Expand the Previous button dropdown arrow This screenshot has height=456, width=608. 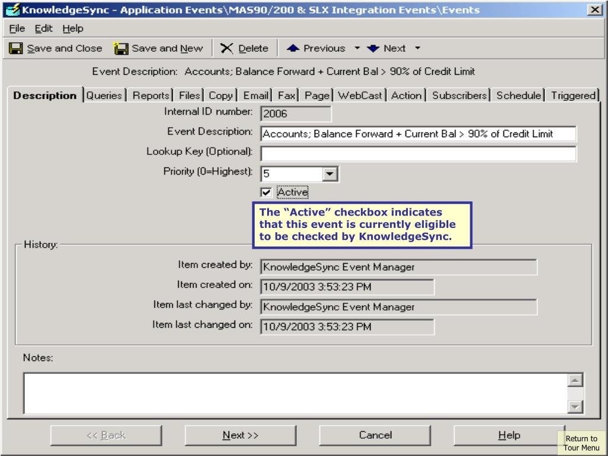point(357,48)
